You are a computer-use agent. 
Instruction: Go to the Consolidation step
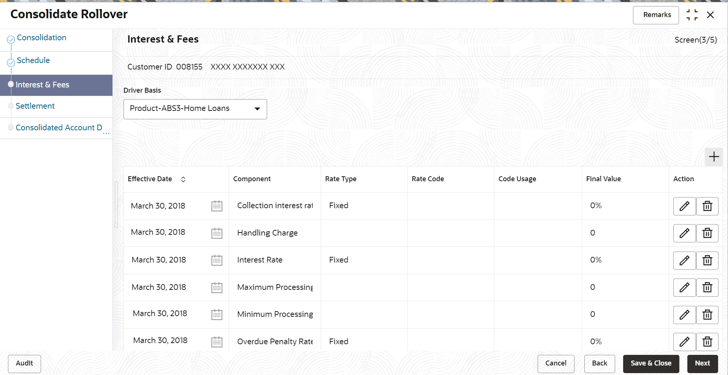[x=41, y=38]
